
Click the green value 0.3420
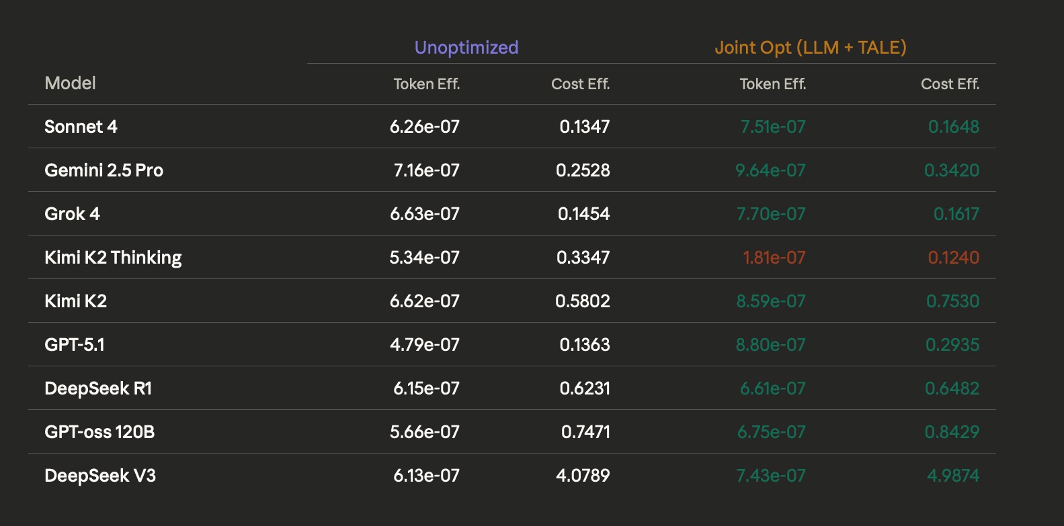coord(952,170)
